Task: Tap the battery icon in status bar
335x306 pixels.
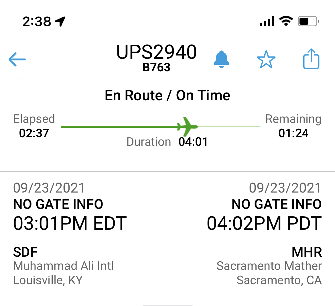Action: pos(308,21)
